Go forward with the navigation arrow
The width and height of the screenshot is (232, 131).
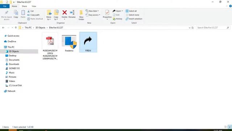click(8, 28)
